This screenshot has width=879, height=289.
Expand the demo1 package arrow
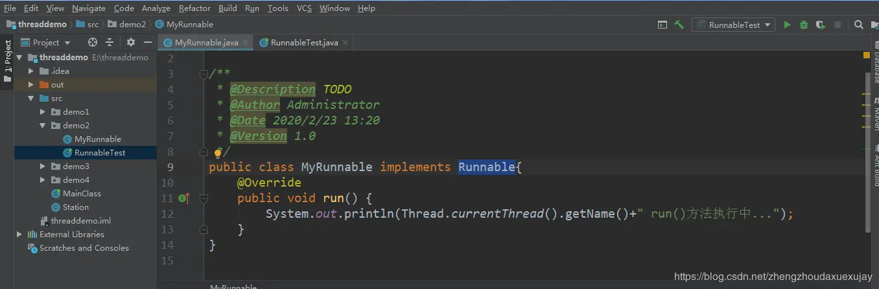tap(43, 112)
